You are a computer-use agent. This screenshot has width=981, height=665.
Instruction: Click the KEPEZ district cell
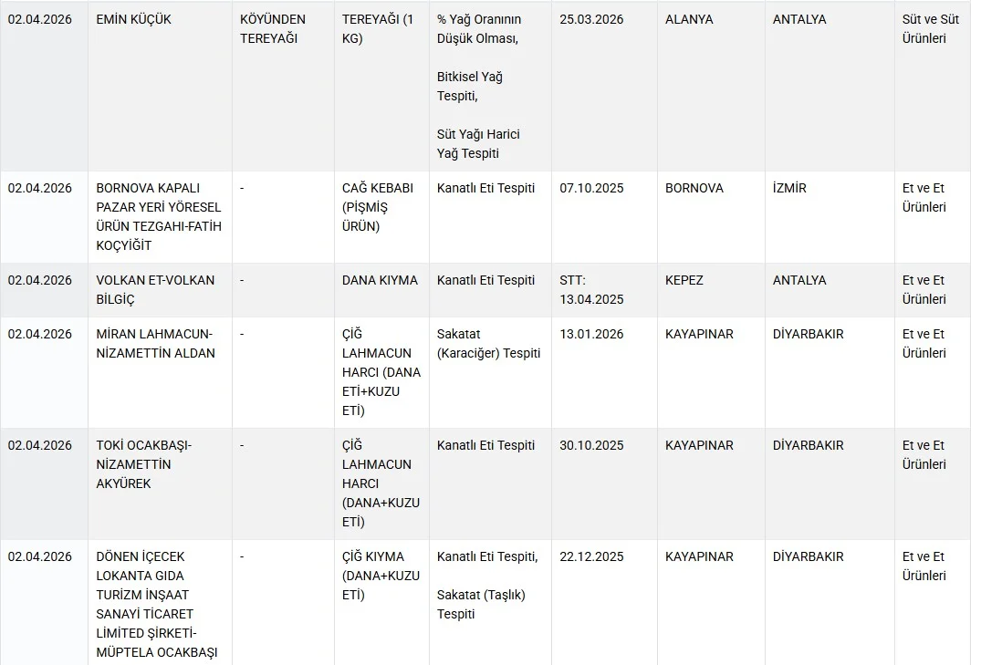click(x=684, y=280)
